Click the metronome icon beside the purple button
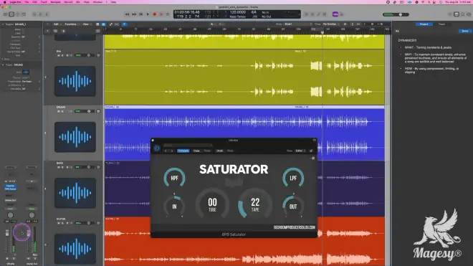Viewport: 473px width, 266px height. point(342,14)
